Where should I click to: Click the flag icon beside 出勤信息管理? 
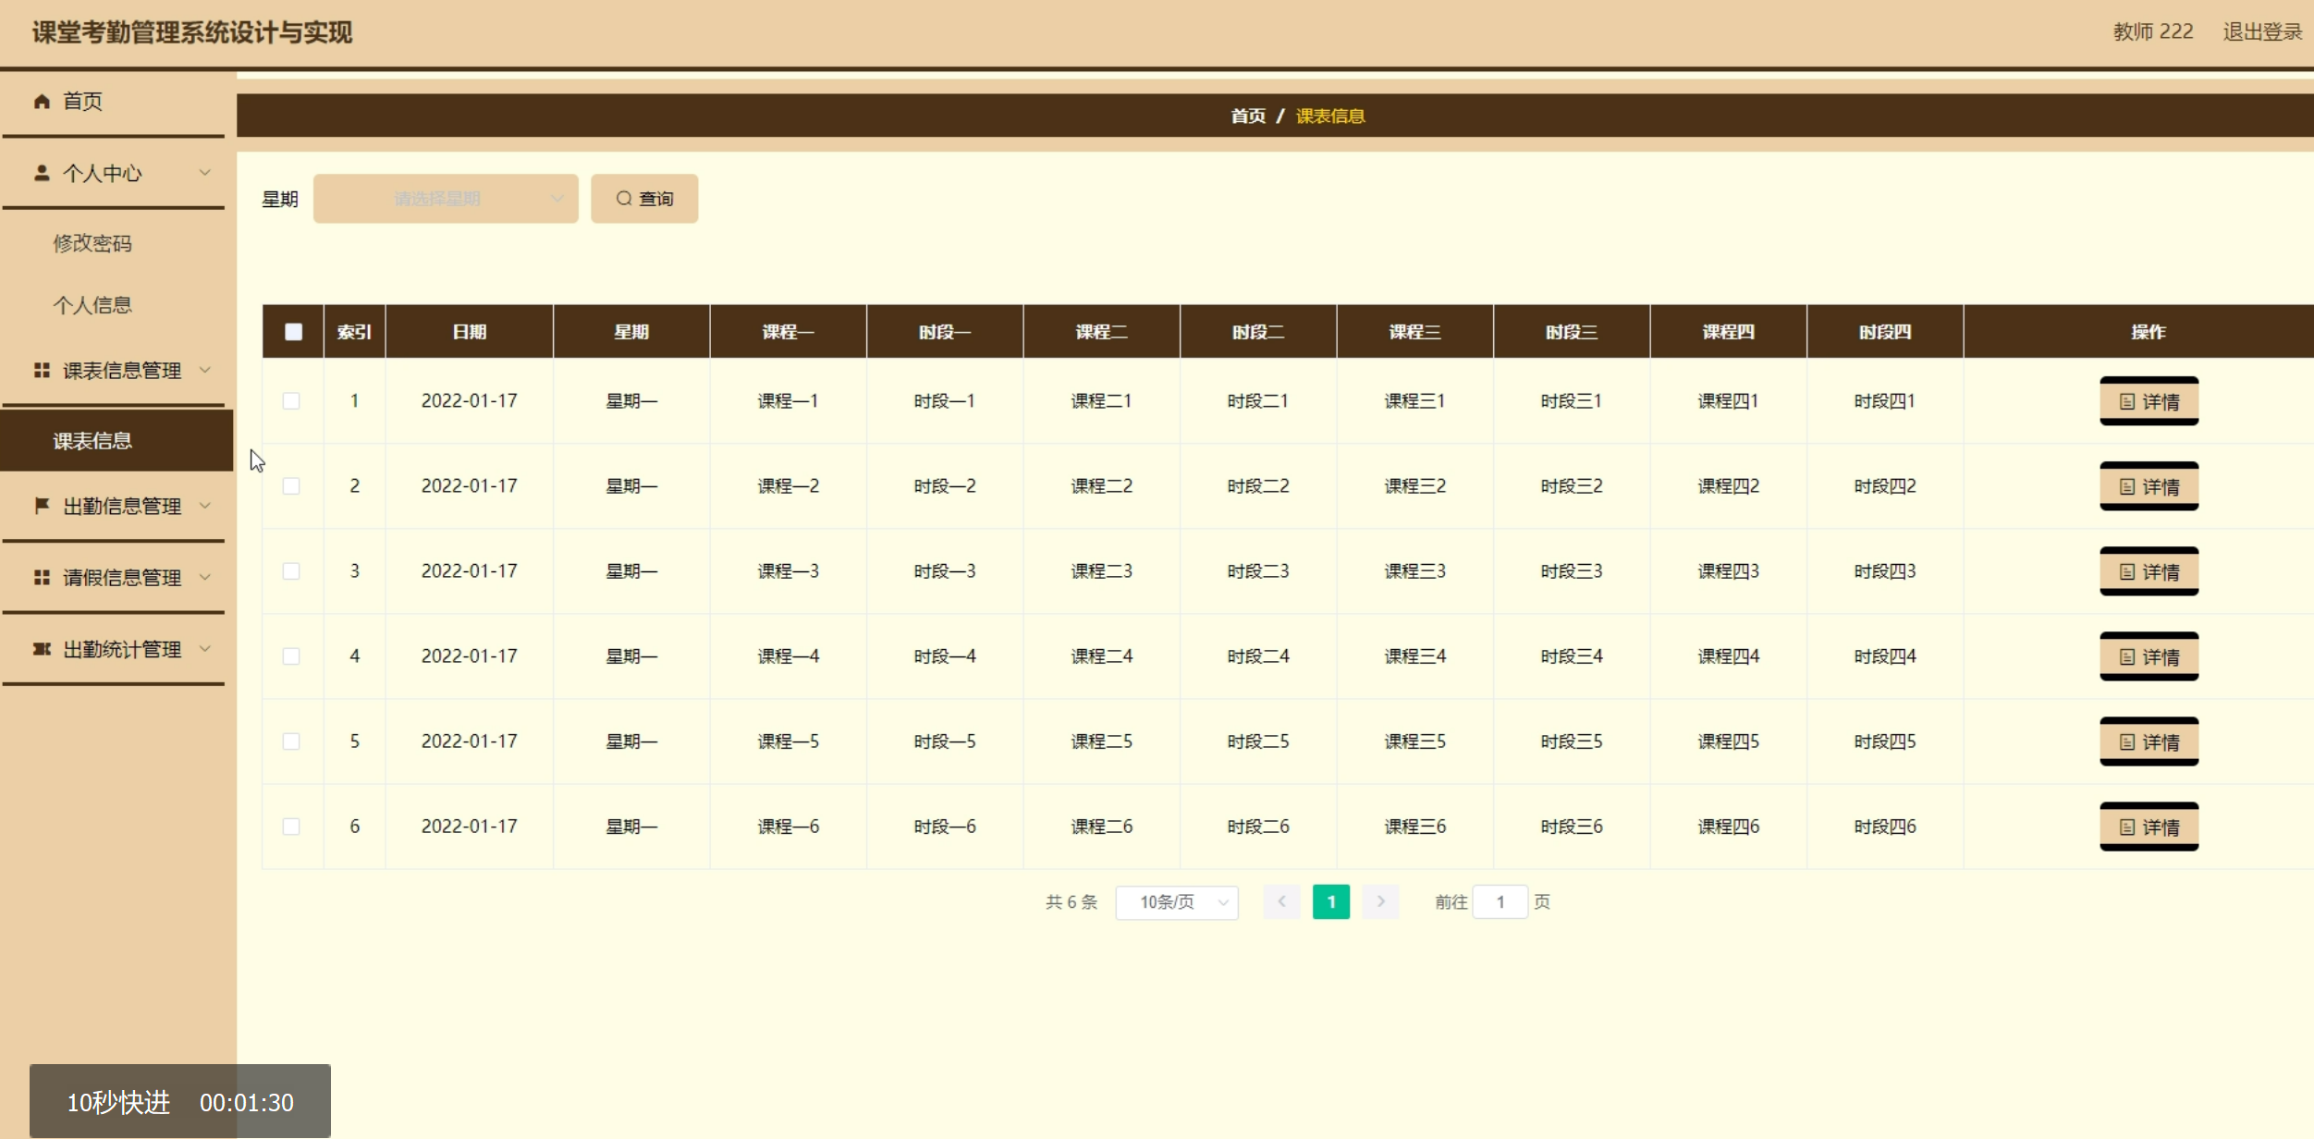[42, 506]
